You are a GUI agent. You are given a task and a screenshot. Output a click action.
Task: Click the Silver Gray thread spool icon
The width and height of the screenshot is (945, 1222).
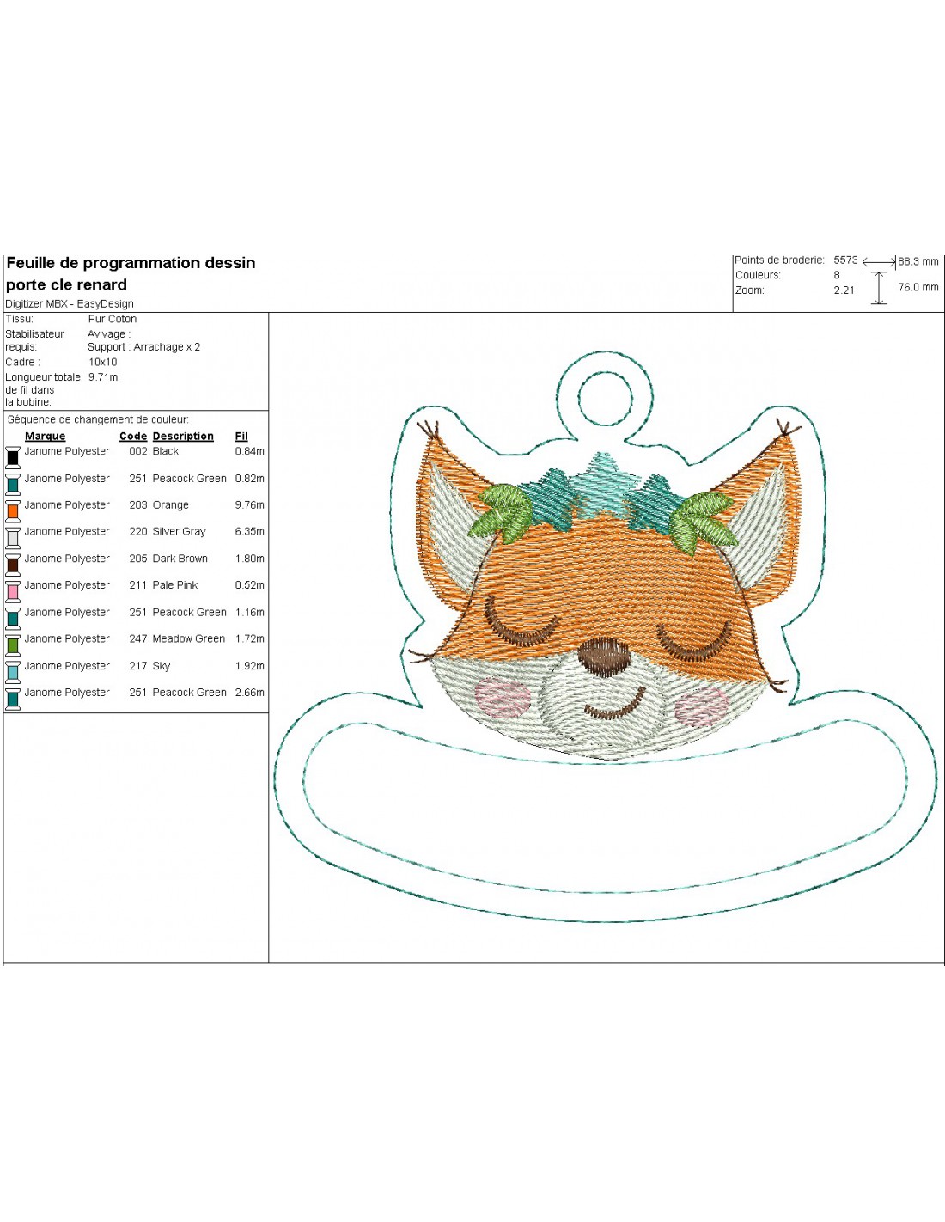pos(13,538)
